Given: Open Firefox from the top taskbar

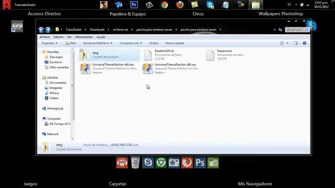Looking at the screenshot, I should 180,5.
